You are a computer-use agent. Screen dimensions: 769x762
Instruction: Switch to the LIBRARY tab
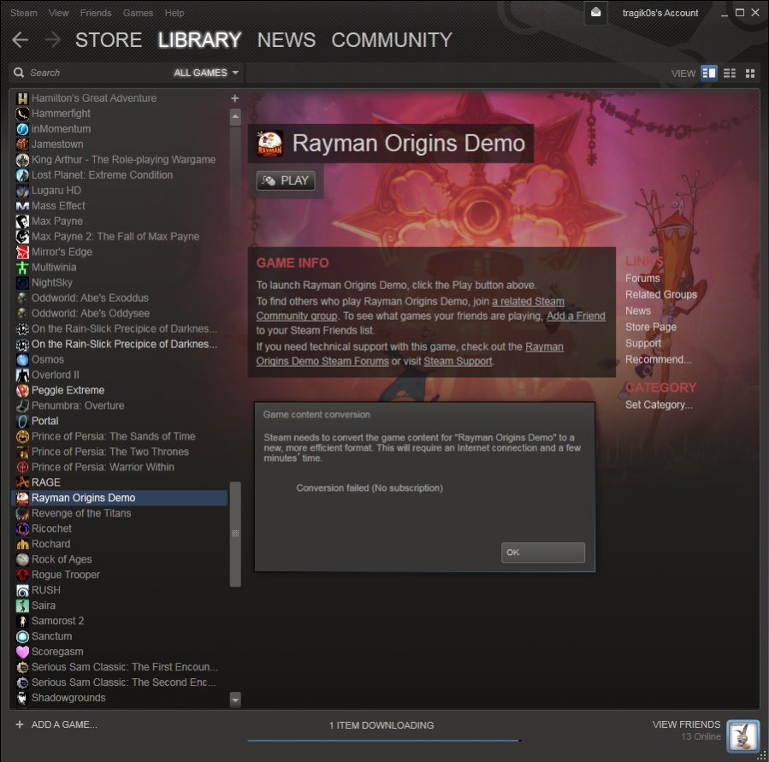(199, 39)
